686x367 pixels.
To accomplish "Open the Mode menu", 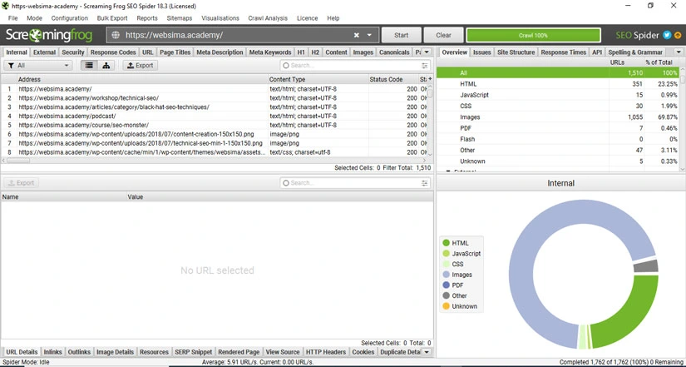I will 35,18.
